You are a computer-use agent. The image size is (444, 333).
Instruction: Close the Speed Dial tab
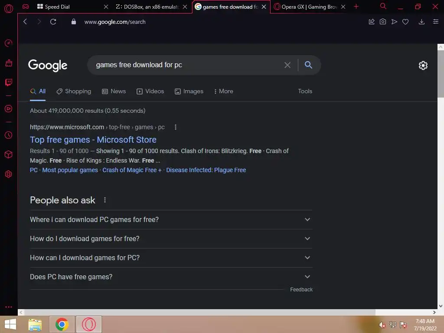tap(106, 7)
